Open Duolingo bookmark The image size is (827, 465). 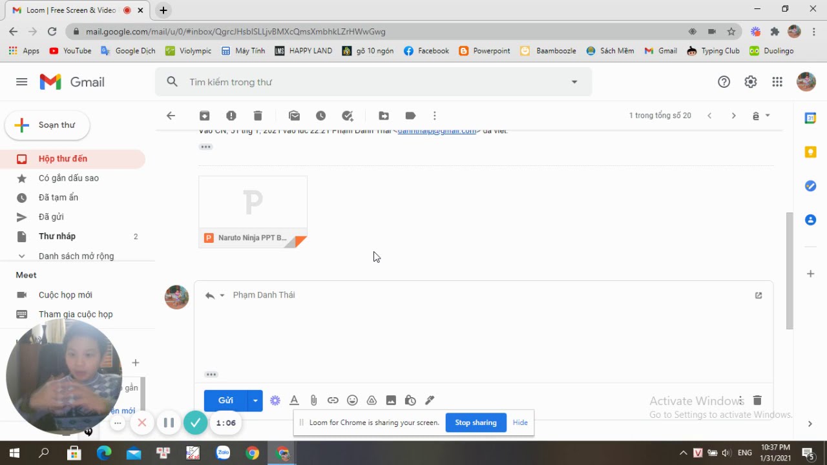pos(771,50)
